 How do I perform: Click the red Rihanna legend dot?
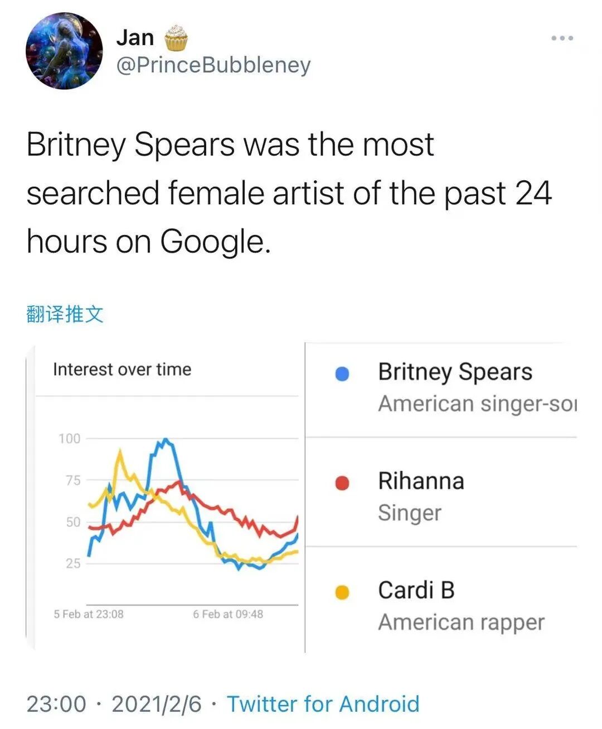click(342, 483)
